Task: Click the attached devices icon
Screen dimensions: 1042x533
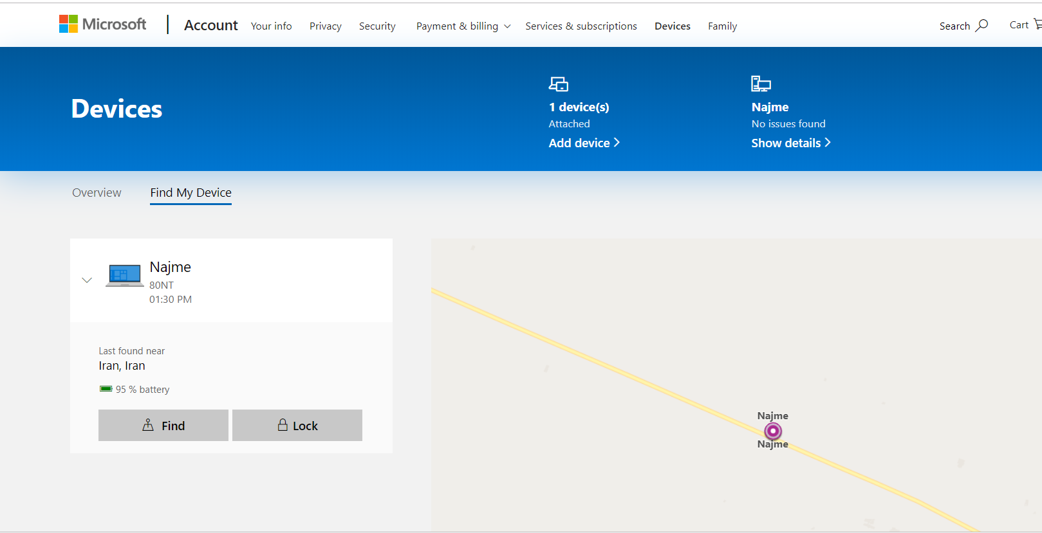Action: pyautogui.click(x=559, y=84)
